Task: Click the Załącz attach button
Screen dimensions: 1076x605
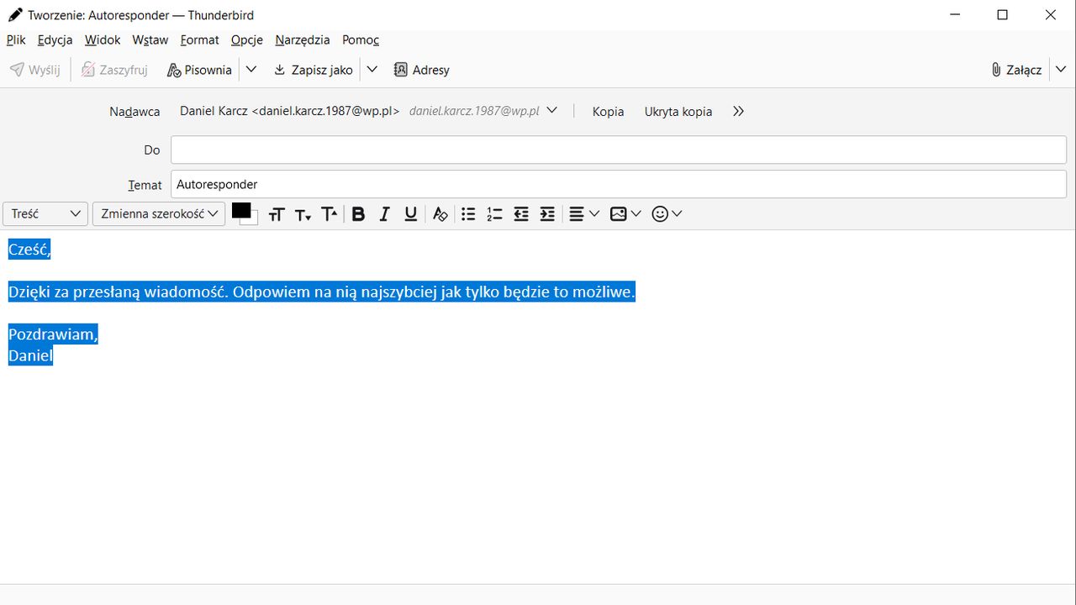Action: 1016,70
